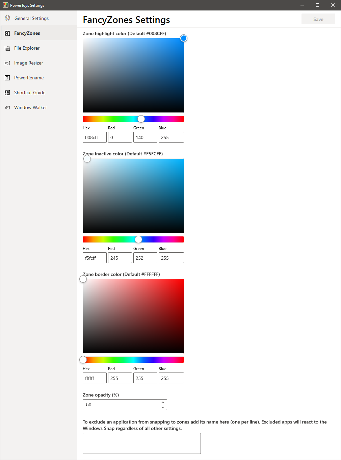Click the zone inactive color gradient area
Viewport: 341px width, 460px height.
(x=133, y=196)
